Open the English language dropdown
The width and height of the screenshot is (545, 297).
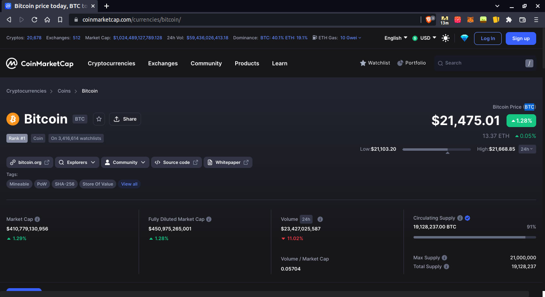coord(396,38)
